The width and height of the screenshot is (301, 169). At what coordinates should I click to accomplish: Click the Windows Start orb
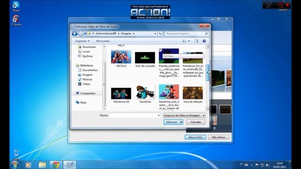point(15,165)
